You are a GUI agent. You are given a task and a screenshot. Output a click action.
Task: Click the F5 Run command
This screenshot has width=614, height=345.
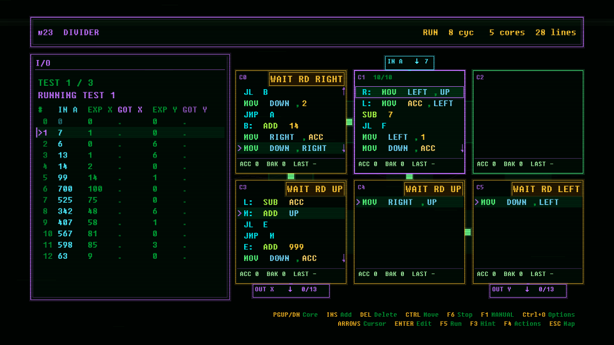click(x=451, y=324)
